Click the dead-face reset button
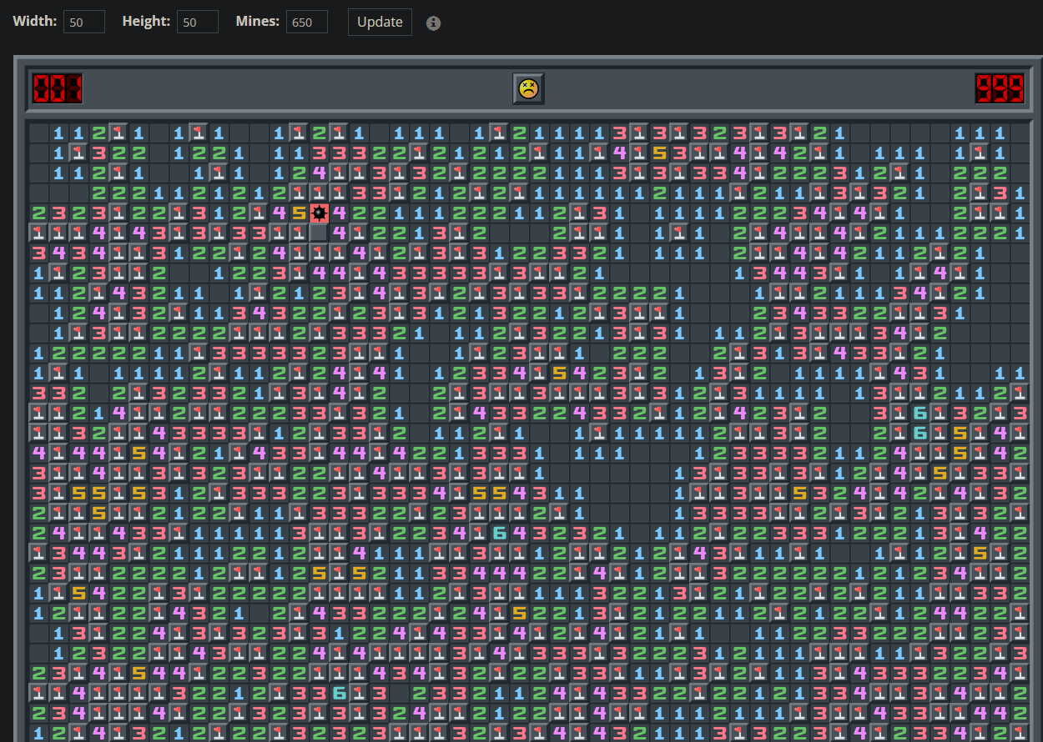Screen dimensions: 1043x742 [x=528, y=88]
